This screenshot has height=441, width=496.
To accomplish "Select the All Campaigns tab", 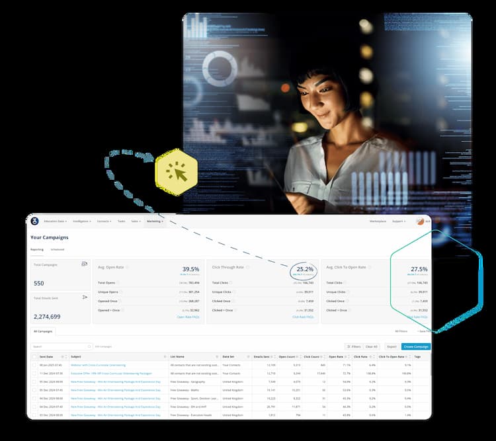I will [44, 331].
